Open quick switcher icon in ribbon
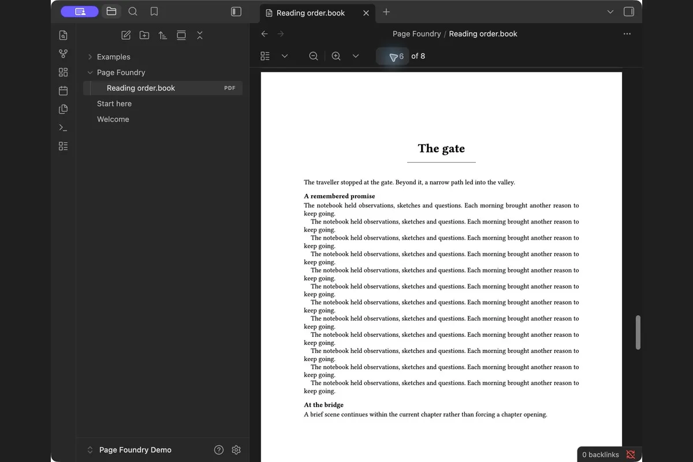This screenshot has height=462, width=693. [x=64, y=36]
